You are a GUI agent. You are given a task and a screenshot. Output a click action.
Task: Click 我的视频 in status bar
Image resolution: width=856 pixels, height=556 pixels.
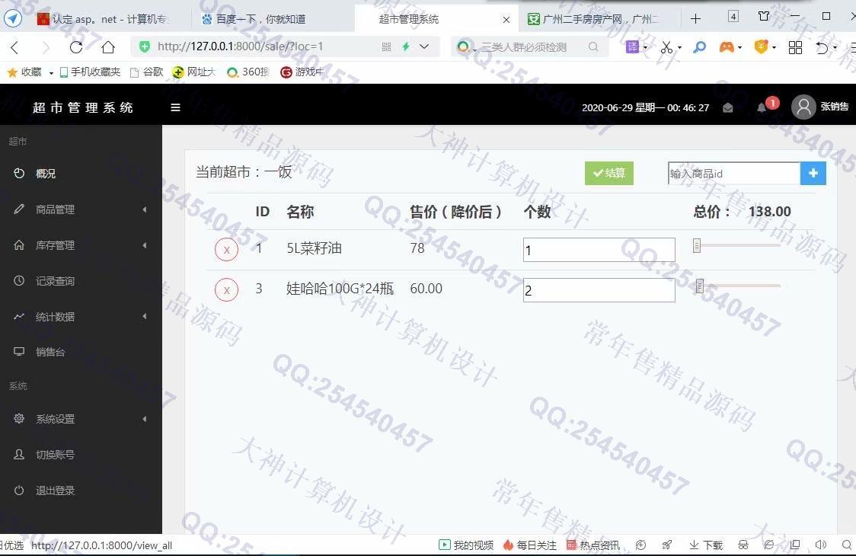[x=466, y=545]
